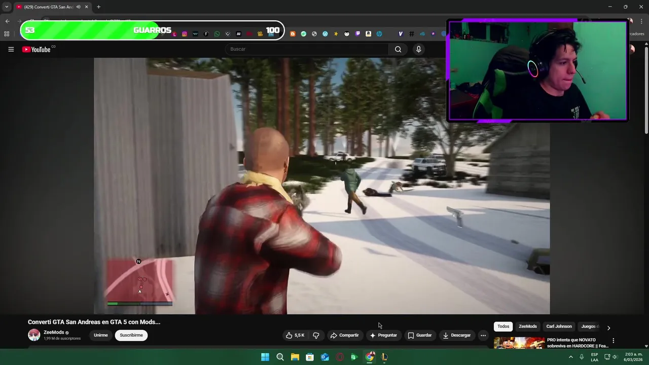This screenshot has height=365, width=649.
Task: Select the Carl Johnson filter chip
Action: (559, 326)
